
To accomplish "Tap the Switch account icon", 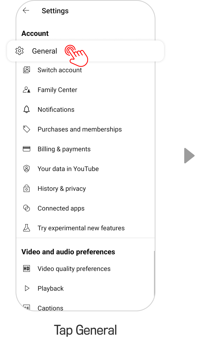I will (27, 70).
